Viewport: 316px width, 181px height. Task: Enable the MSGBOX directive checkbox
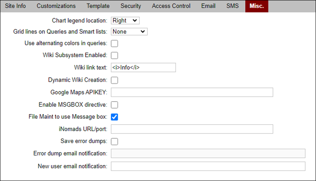pos(115,105)
